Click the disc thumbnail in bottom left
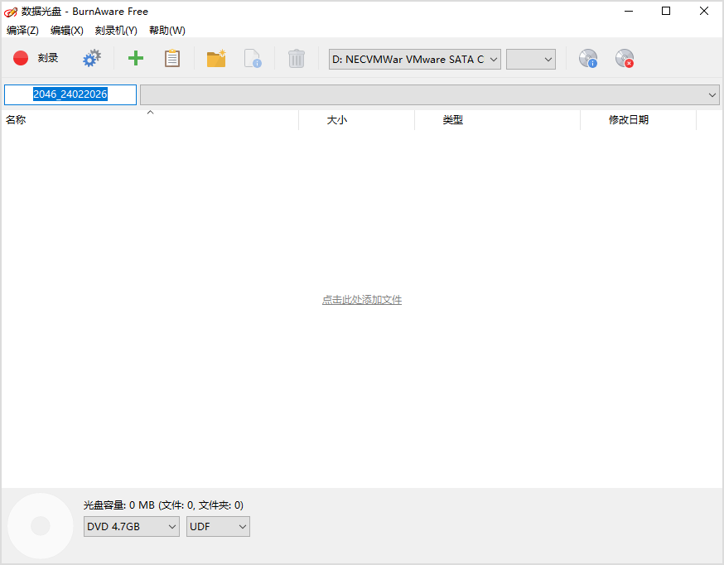 40,525
